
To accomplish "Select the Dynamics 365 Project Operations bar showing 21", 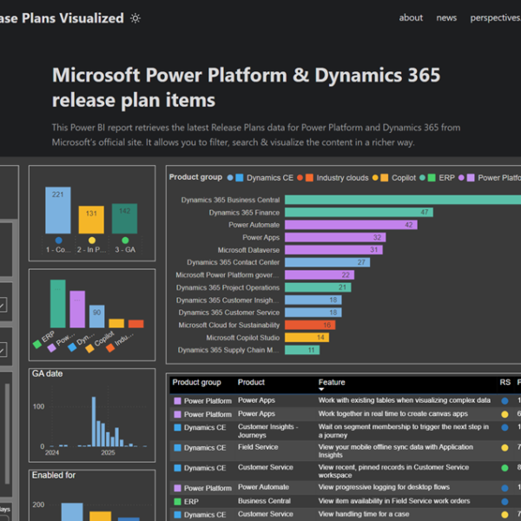I will 318,287.
